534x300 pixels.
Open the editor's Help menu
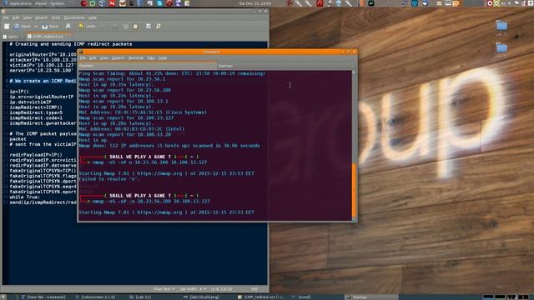click(93, 17)
